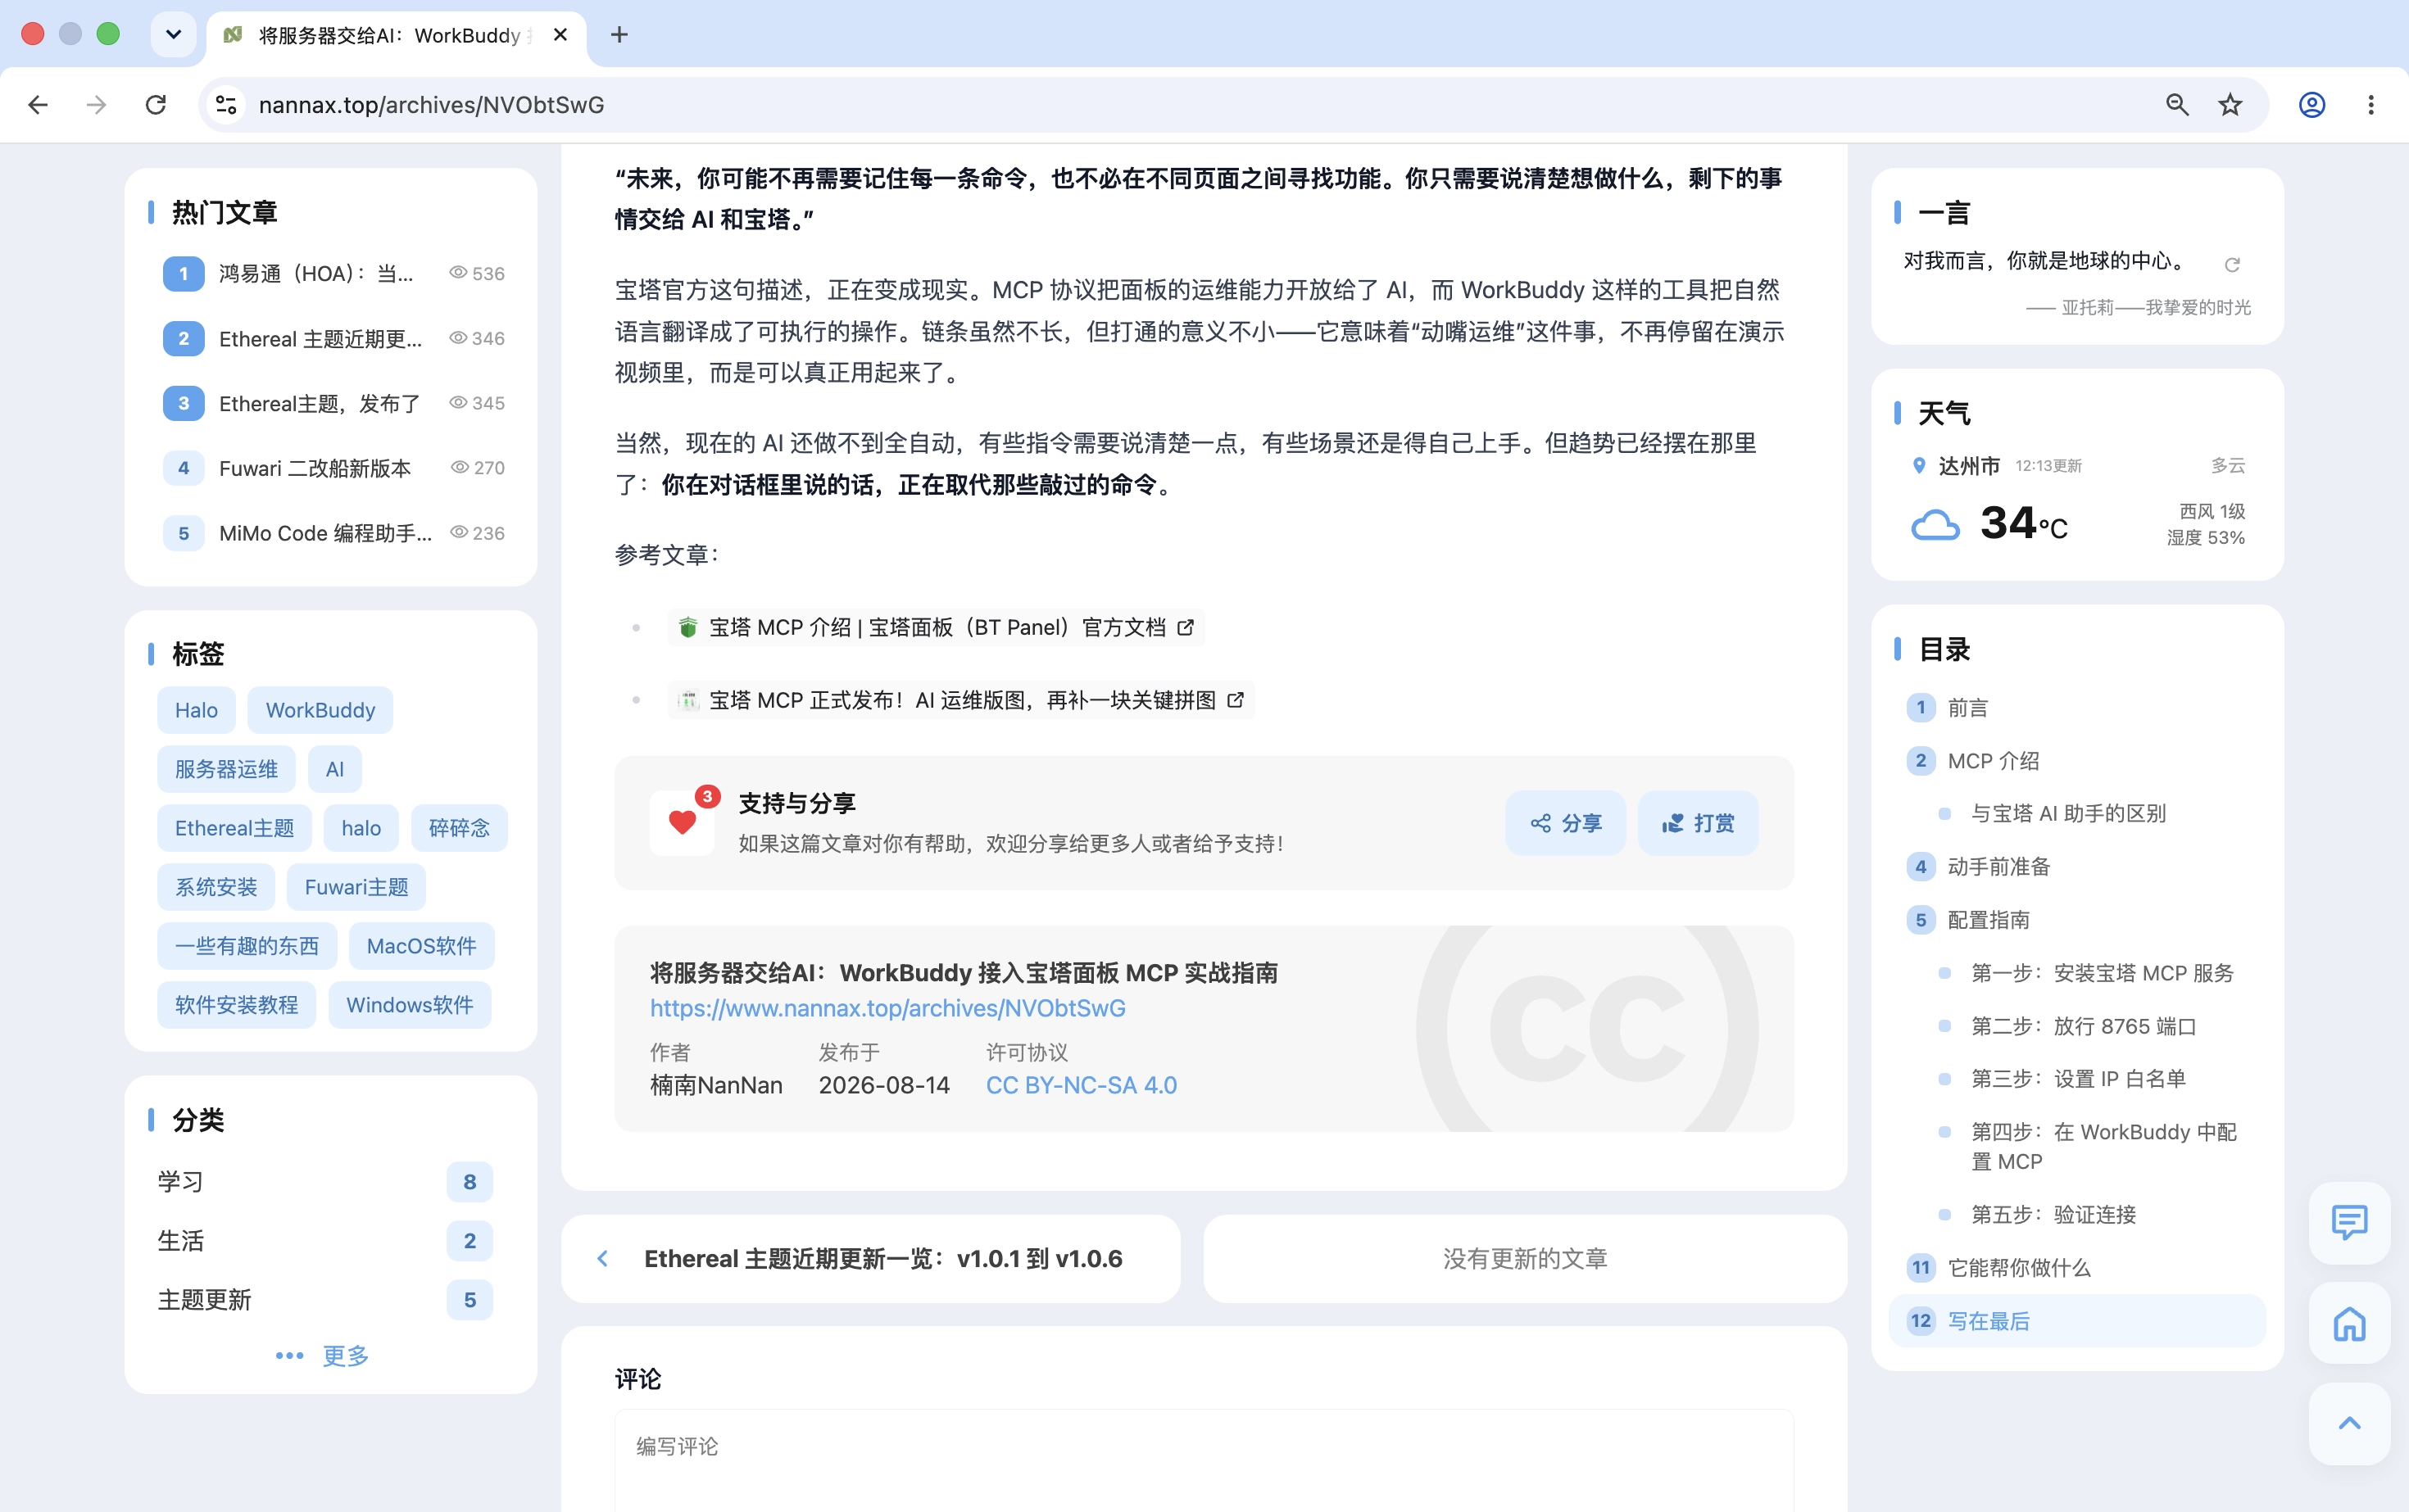Expand more categories with 更多
The image size is (2409, 1512).
[323, 1356]
